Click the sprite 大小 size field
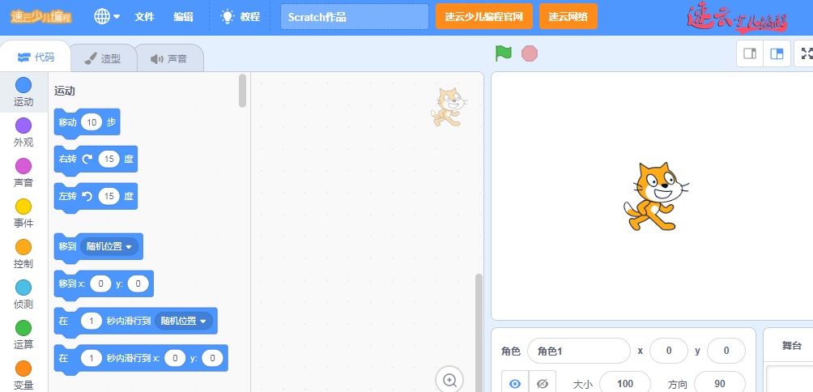 pos(625,383)
